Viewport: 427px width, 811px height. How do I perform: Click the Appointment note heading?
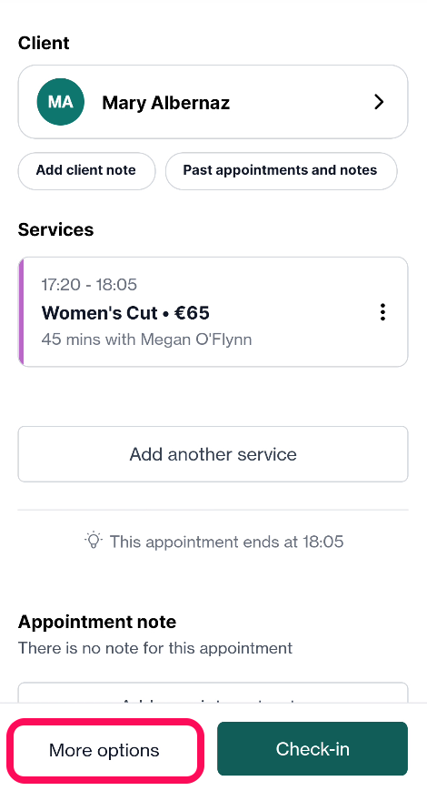97,622
